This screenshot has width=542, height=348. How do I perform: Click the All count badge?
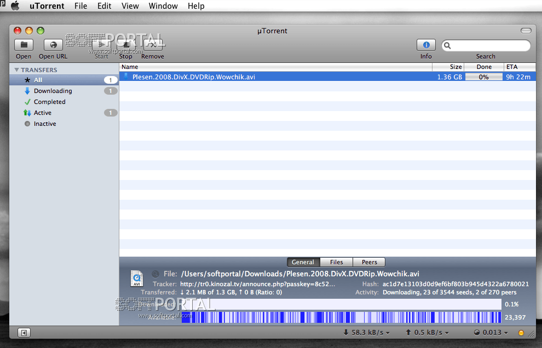tap(111, 80)
